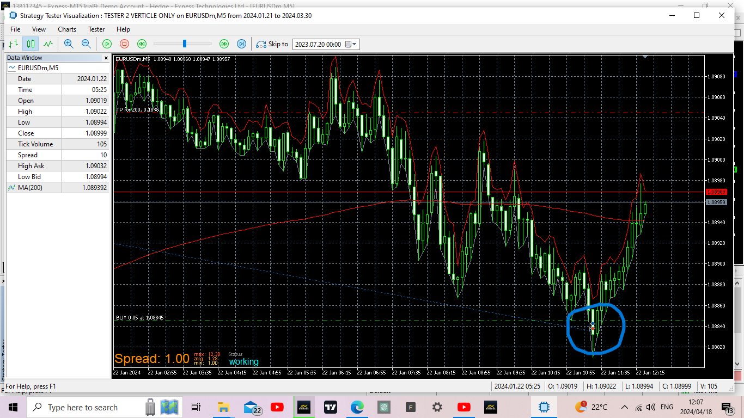Image resolution: width=744 pixels, height=418 pixels.
Task: Open volume control in system tray
Action: pyautogui.click(x=650, y=407)
